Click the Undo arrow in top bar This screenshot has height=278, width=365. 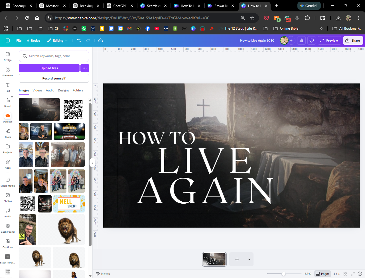[79, 40]
